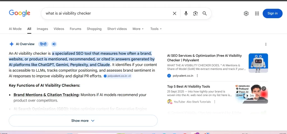
Task: Open polyvalent.co.in source link
Action: 183,76
